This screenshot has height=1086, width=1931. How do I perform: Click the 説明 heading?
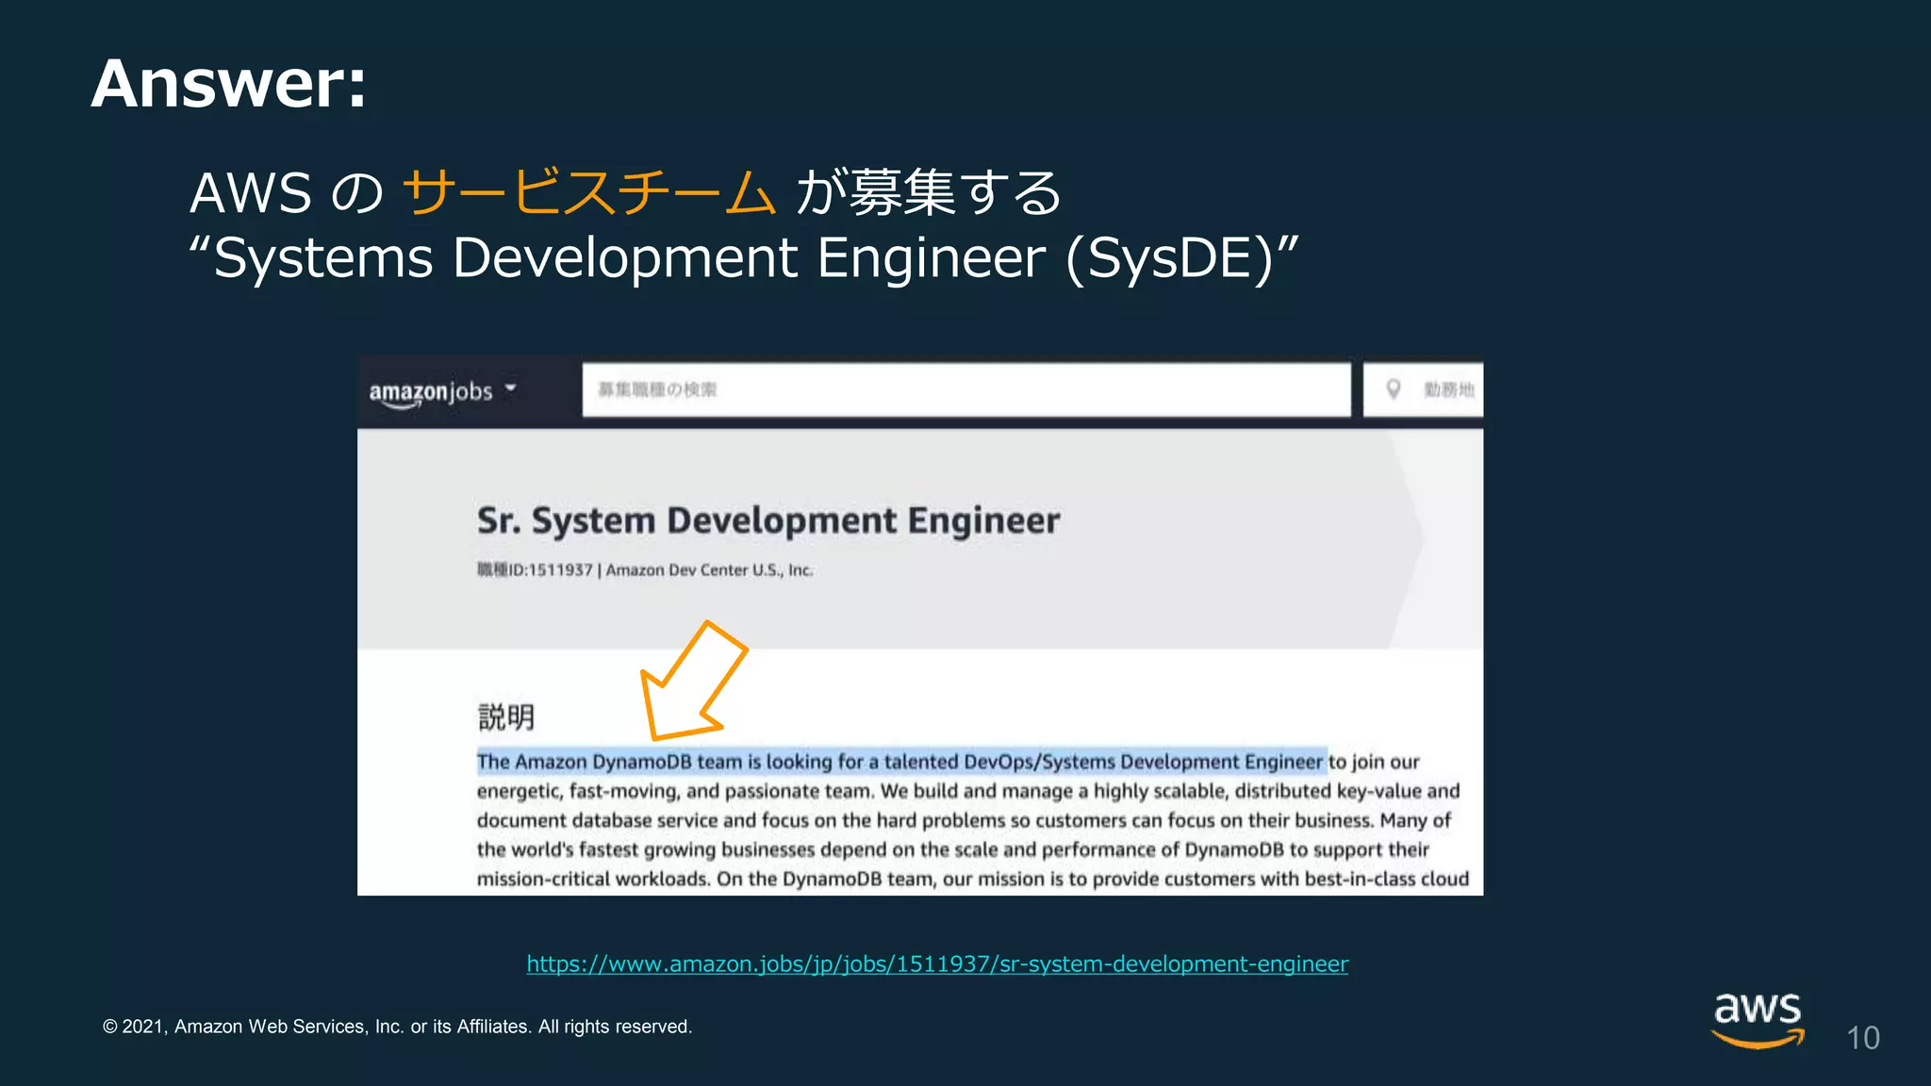[x=506, y=717]
